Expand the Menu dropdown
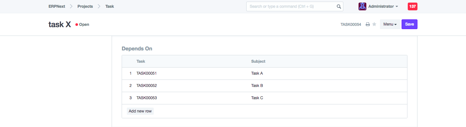 tap(390, 24)
